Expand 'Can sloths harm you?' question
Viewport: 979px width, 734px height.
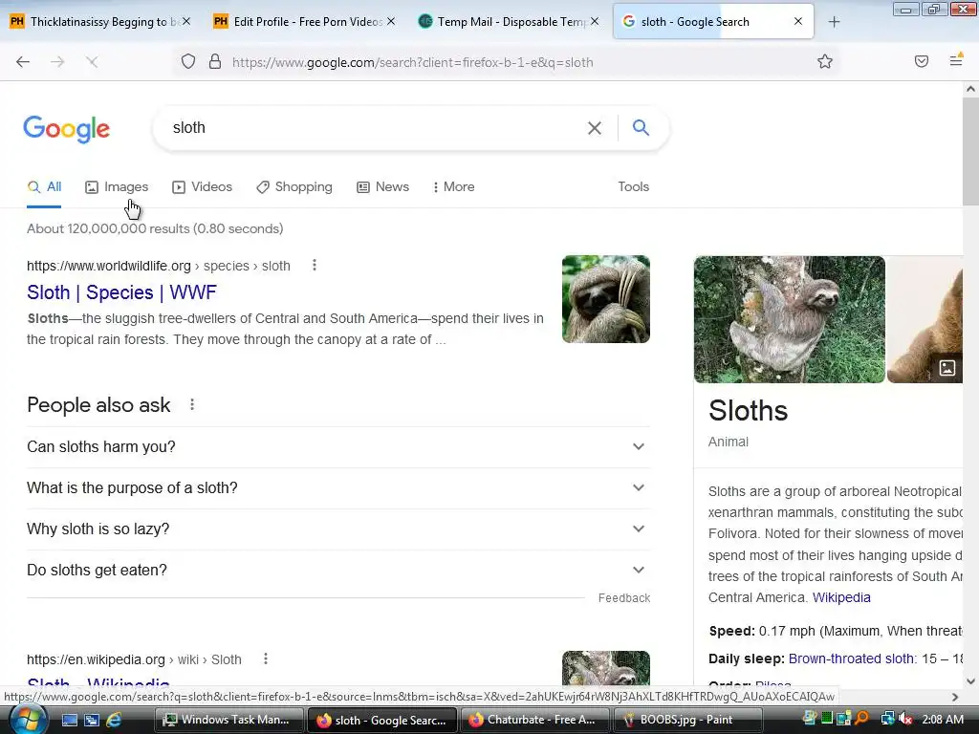338,447
